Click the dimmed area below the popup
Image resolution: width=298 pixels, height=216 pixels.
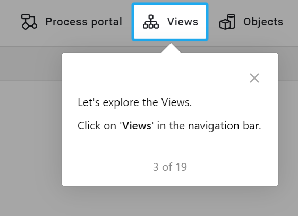pyautogui.click(x=170, y=202)
